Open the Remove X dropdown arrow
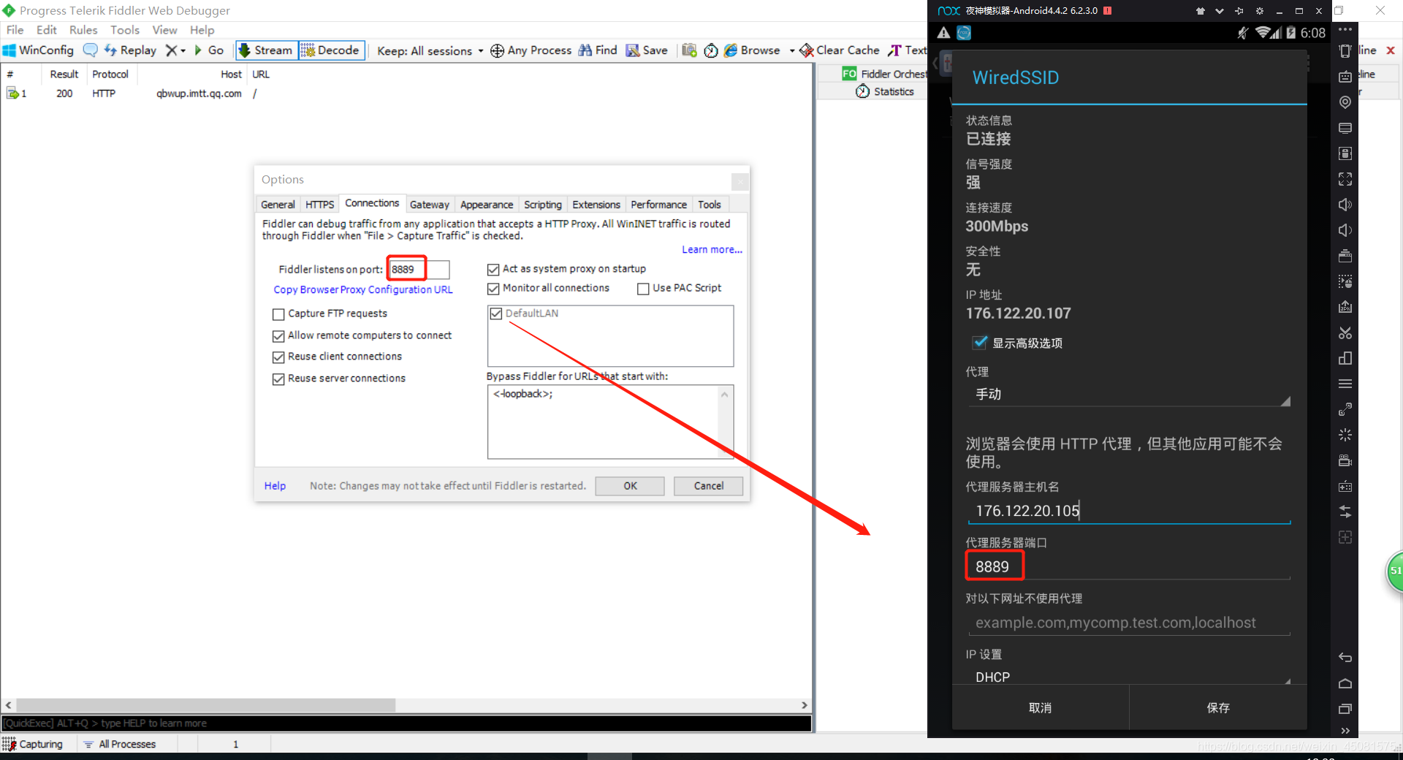1403x760 pixels. tap(183, 51)
